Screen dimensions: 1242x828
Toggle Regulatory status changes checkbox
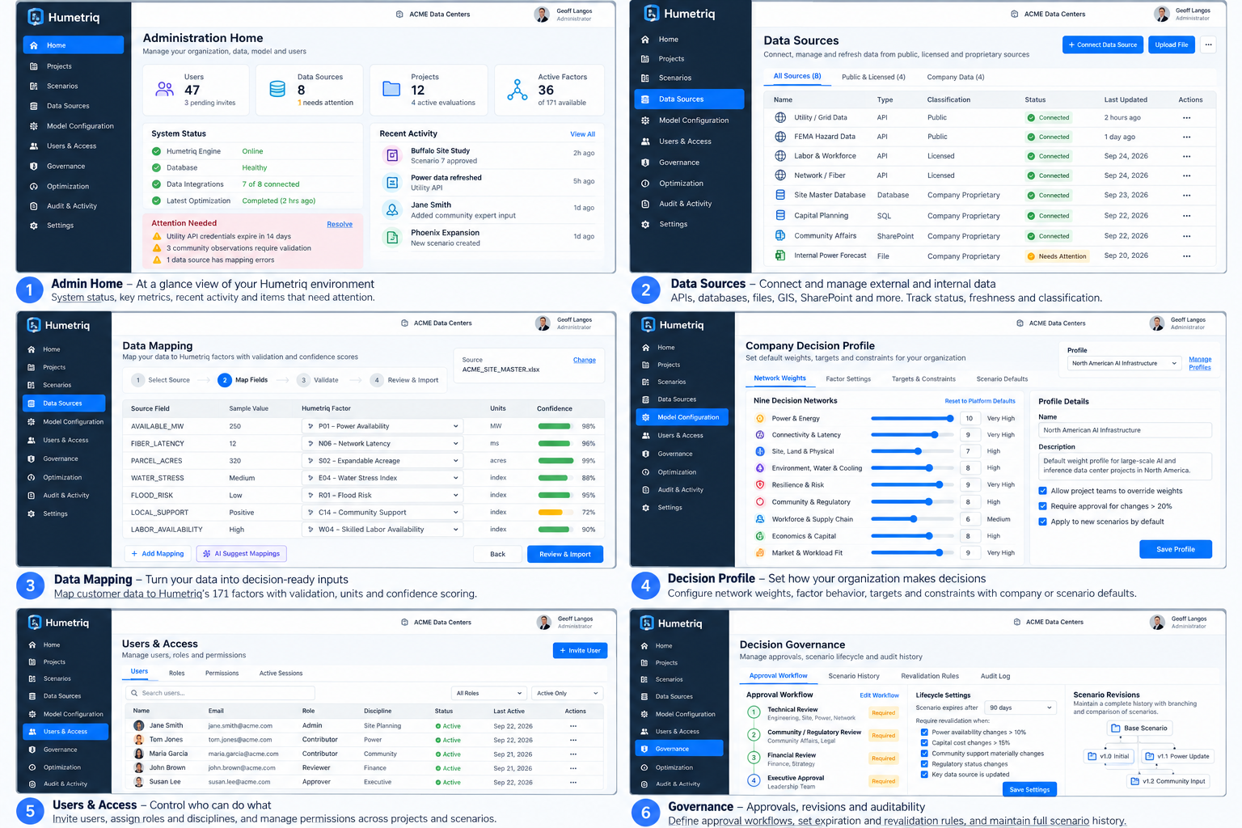[x=924, y=764]
